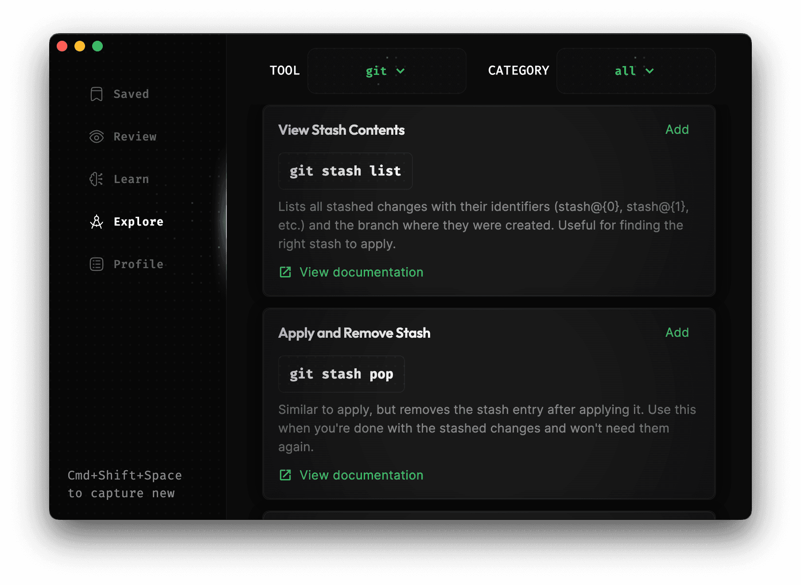
Task: Open the git TOOL dropdown
Action: coord(386,71)
